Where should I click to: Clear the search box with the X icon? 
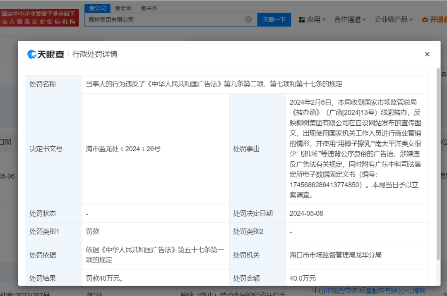(248, 19)
